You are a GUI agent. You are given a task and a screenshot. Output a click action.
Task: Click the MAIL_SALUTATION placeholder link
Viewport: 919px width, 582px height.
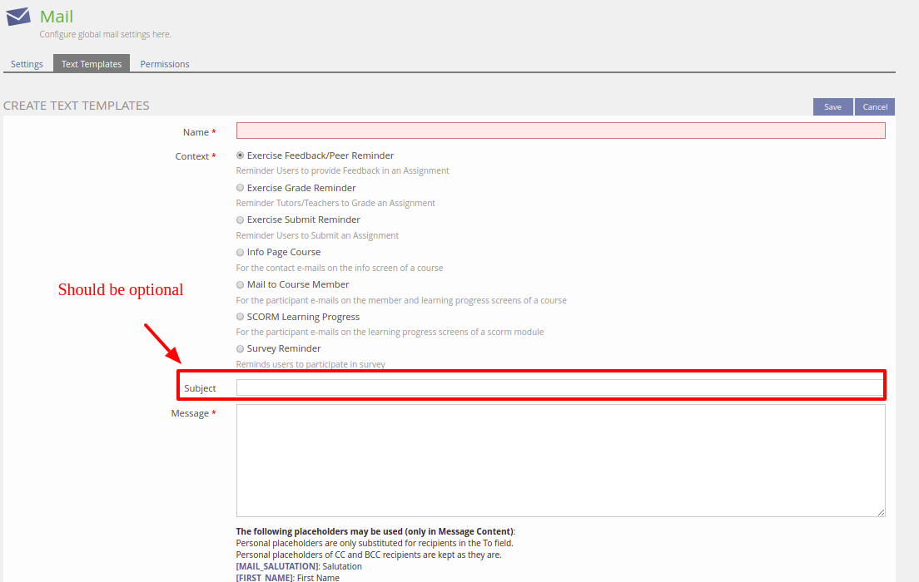(x=277, y=566)
